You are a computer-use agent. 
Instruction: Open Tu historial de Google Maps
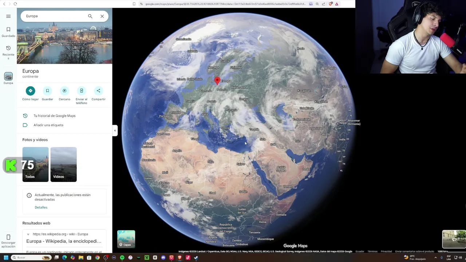54,116
